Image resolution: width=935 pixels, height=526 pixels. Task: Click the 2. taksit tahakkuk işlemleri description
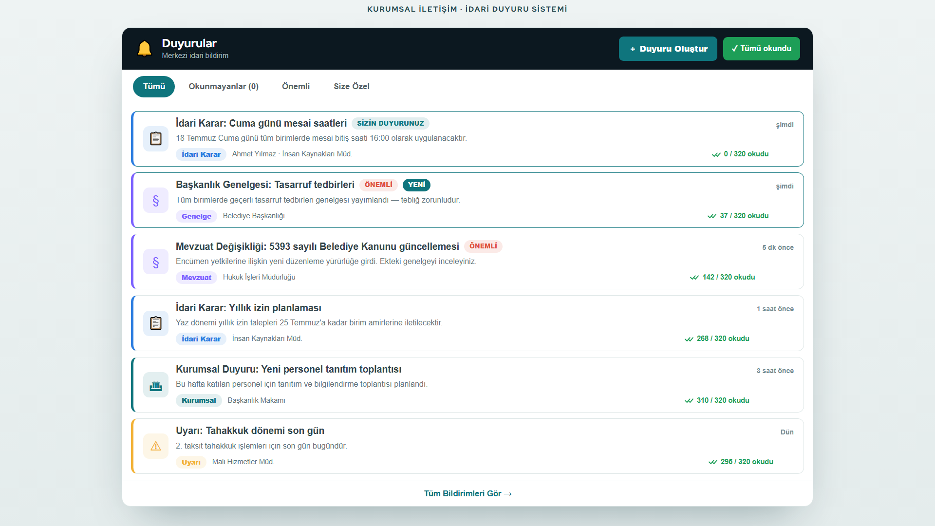262,446
